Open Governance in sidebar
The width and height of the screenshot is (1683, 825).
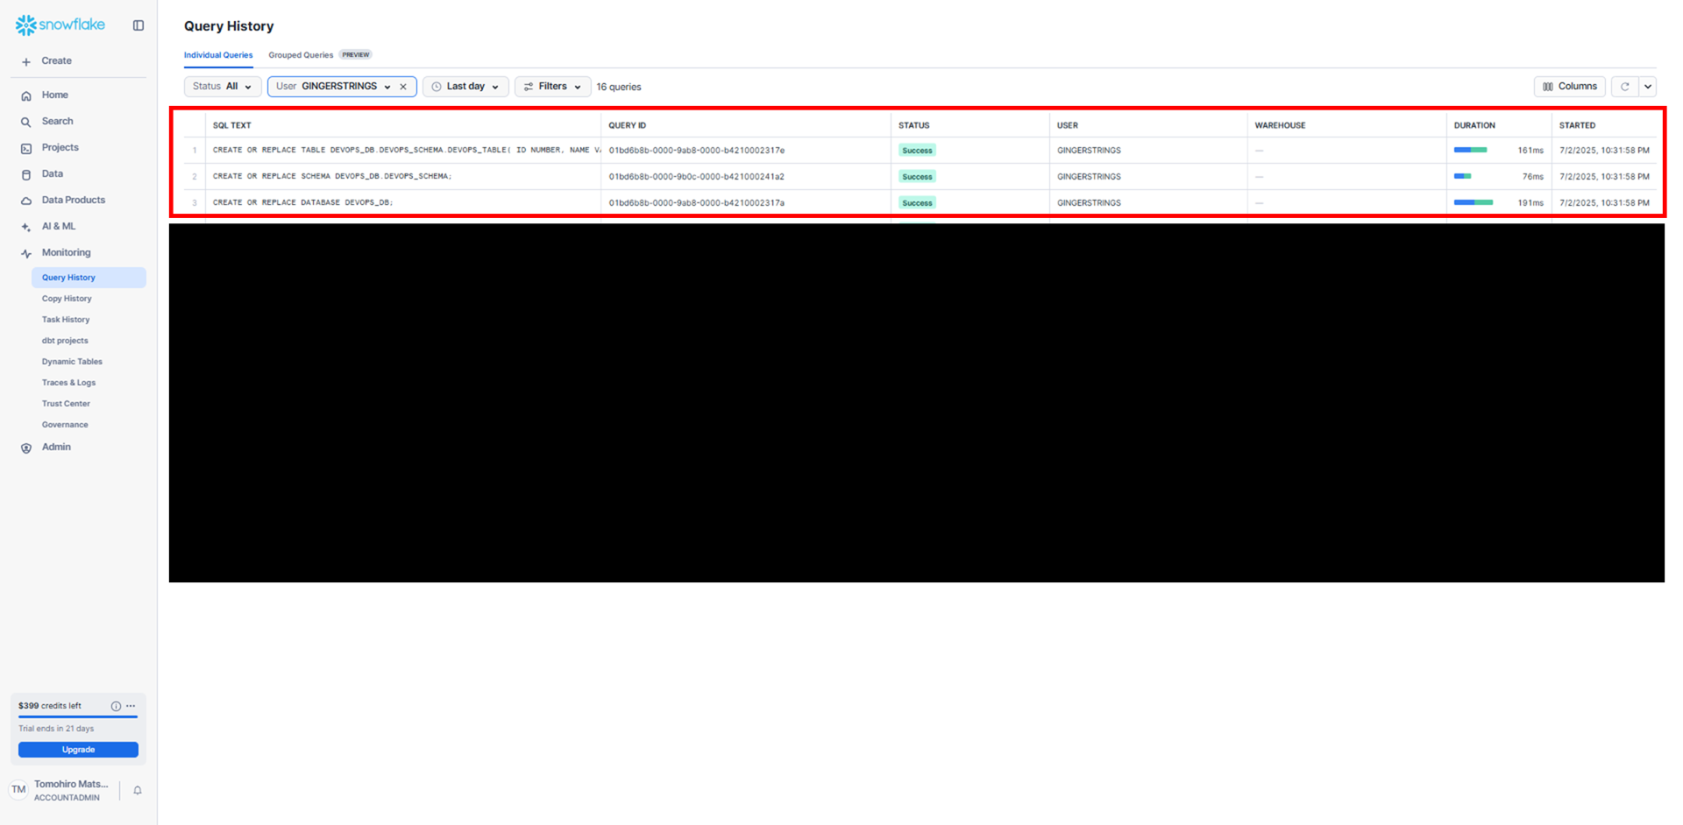(x=65, y=425)
